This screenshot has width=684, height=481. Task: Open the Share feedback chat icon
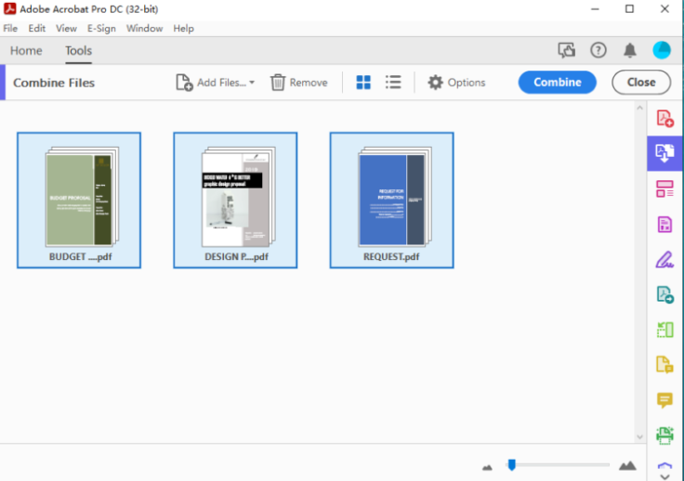[x=566, y=50]
